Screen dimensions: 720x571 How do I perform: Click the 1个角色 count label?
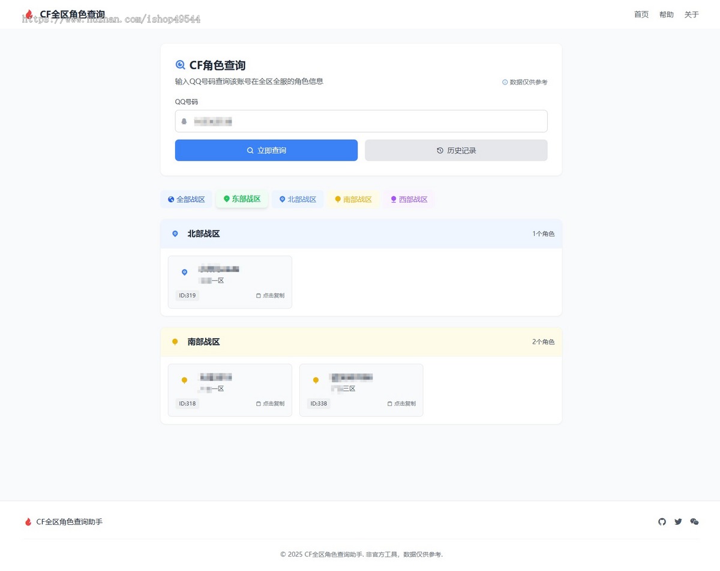click(544, 234)
